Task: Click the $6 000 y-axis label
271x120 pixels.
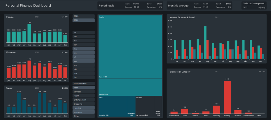Action: point(170,20)
